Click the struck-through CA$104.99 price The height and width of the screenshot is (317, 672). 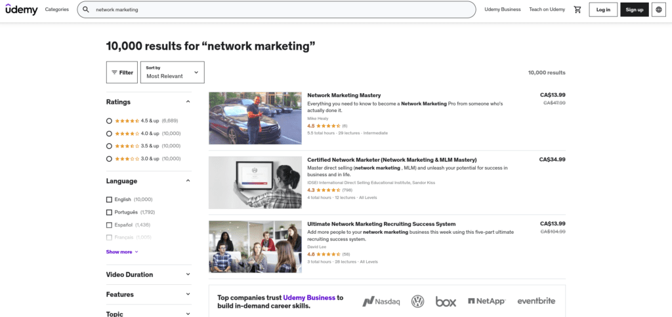point(553,231)
